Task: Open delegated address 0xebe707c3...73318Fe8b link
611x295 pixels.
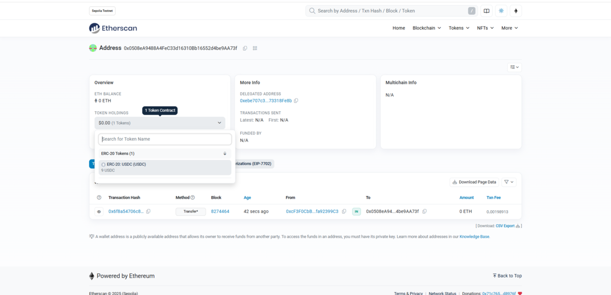Action: [266, 101]
